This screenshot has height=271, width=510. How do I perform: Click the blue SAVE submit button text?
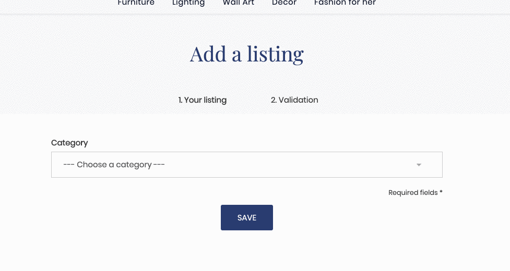coord(246,218)
